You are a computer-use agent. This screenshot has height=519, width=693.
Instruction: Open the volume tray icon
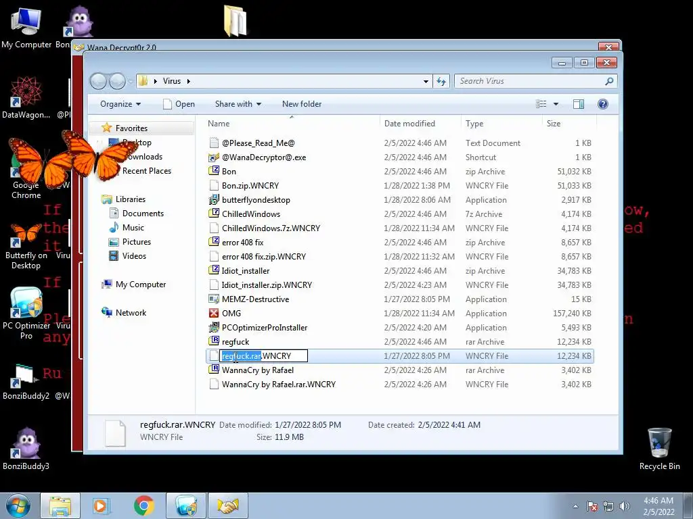click(x=624, y=506)
